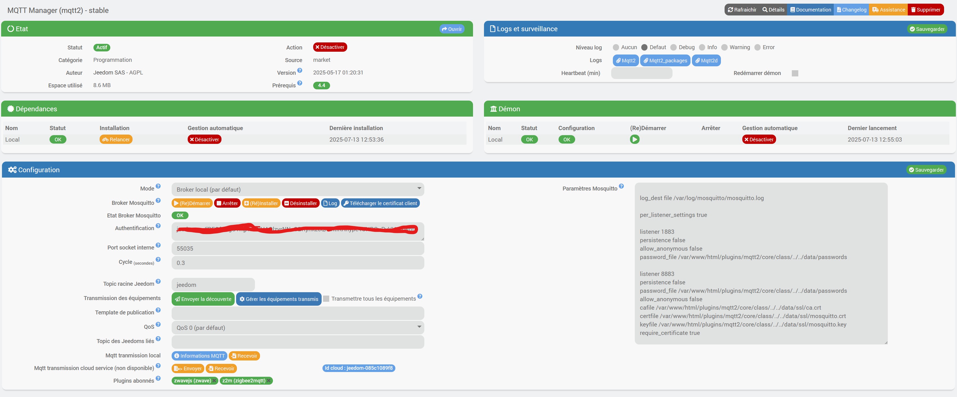957x397 pixels.
Task: Click help icon next to Paramètres Mosquitto
Action: [621, 186]
